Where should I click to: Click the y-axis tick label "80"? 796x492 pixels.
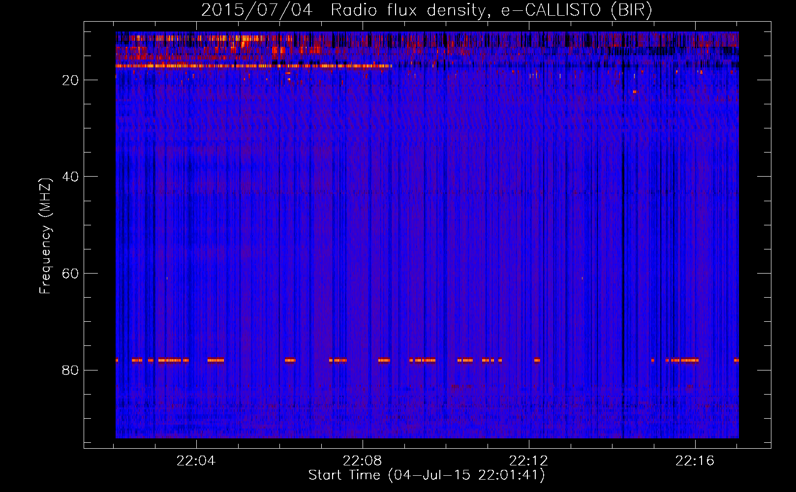[71, 370]
